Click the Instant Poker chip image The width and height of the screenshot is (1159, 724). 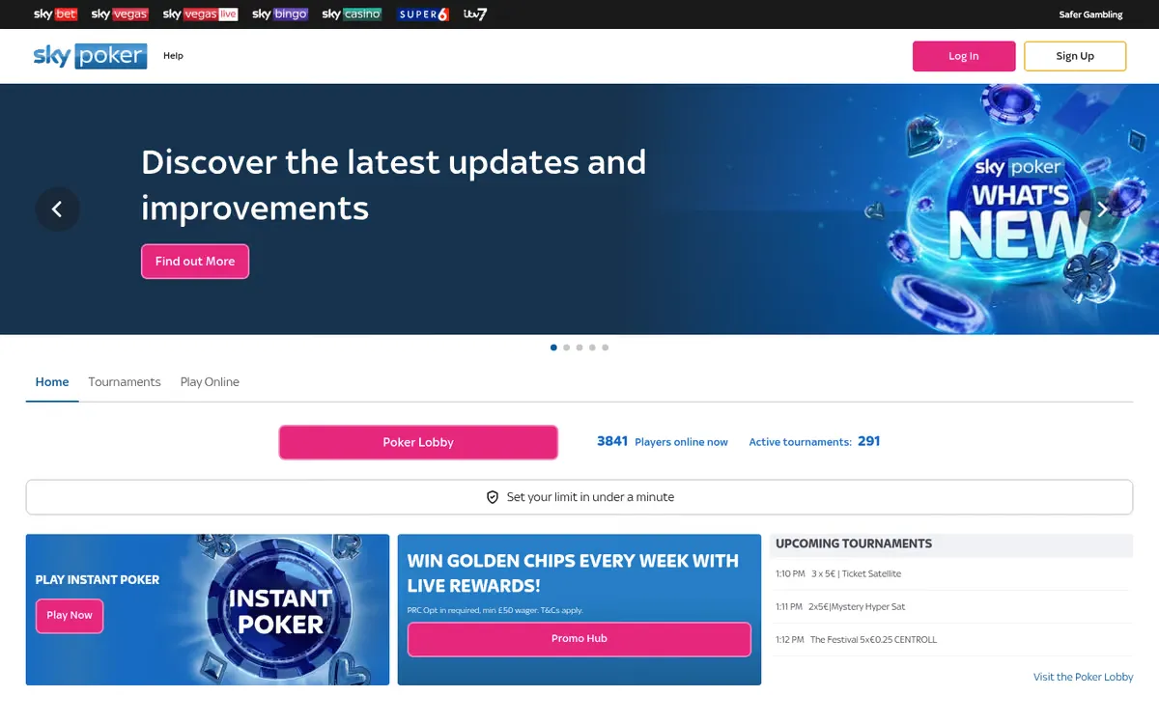tap(280, 610)
